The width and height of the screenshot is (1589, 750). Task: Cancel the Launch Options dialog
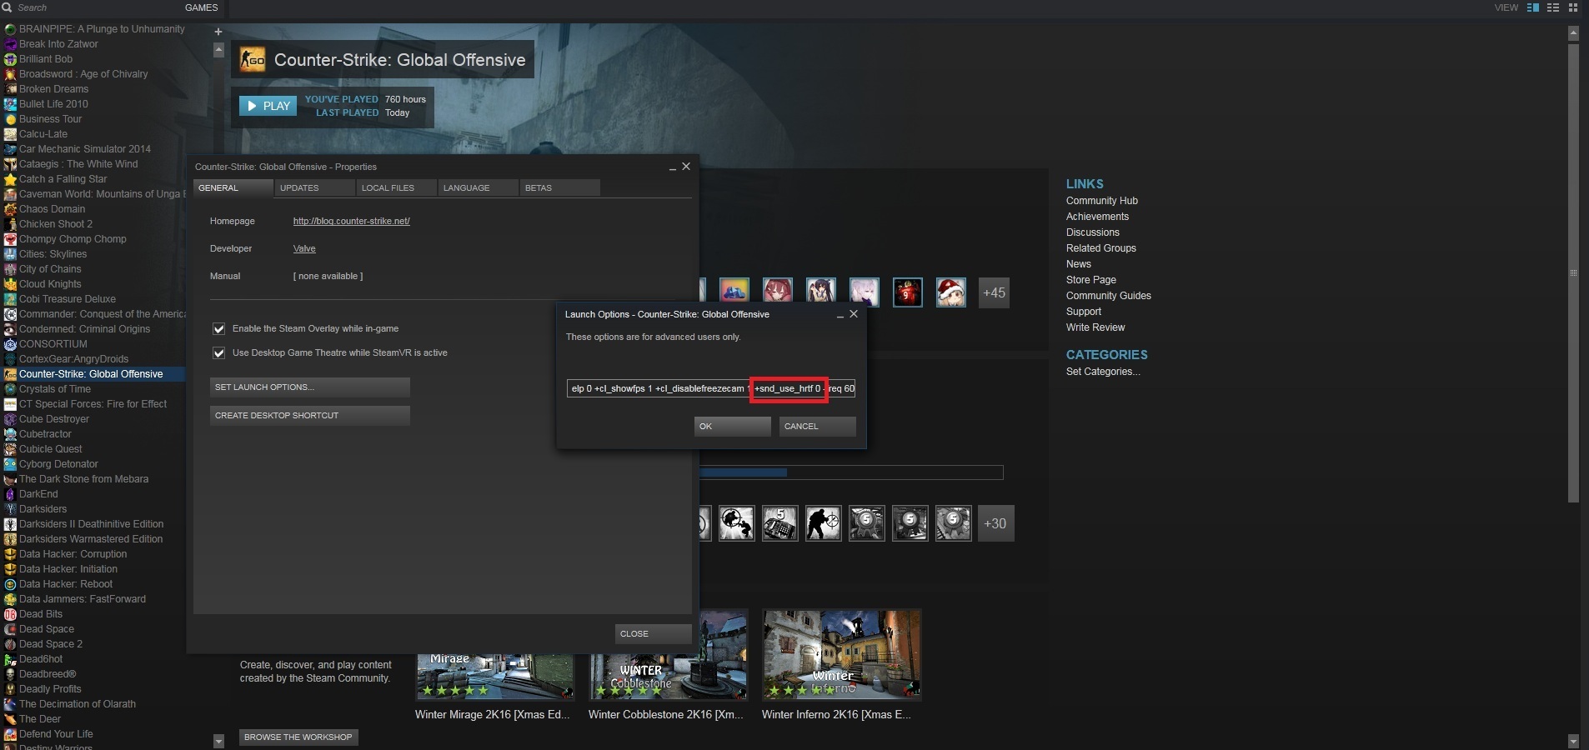[818, 426]
